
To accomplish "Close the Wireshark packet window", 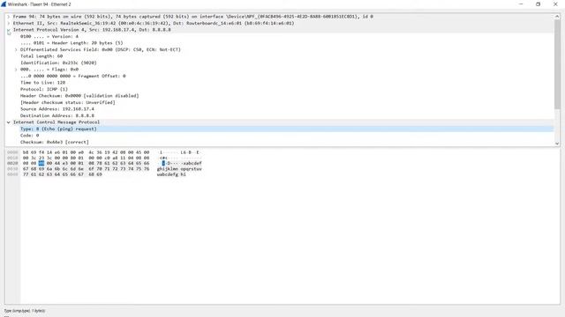I will [555, 4].
